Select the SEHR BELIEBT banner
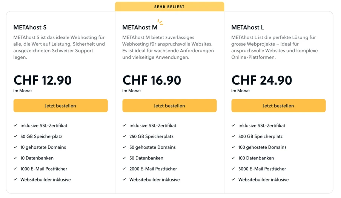Screen dimensions: 341x198 (x=169, y=7)
